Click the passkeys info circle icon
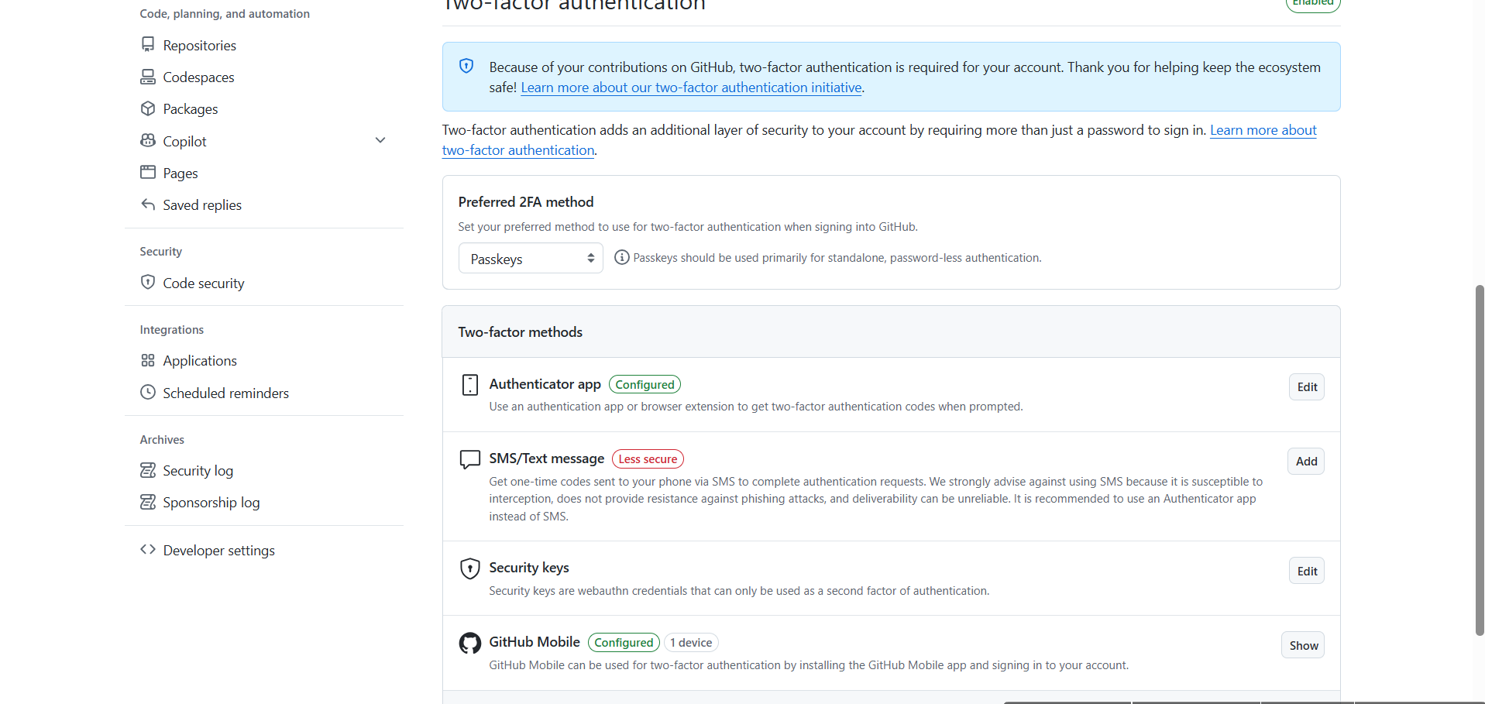 (621, 257)
